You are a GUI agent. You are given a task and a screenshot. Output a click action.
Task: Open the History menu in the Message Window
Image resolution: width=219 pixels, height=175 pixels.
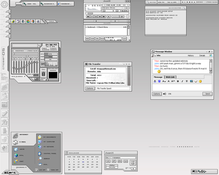[191, 56]
